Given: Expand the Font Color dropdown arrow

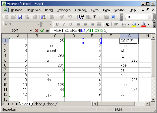Looking at the screenshot, I should (x=148, y=24).
